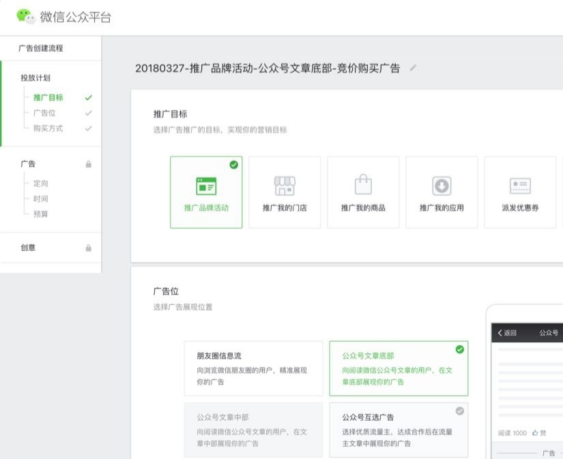Viewport: 563px width, 459px height.
Task: Open the 投放计划 section
Action: pos(35,78)
